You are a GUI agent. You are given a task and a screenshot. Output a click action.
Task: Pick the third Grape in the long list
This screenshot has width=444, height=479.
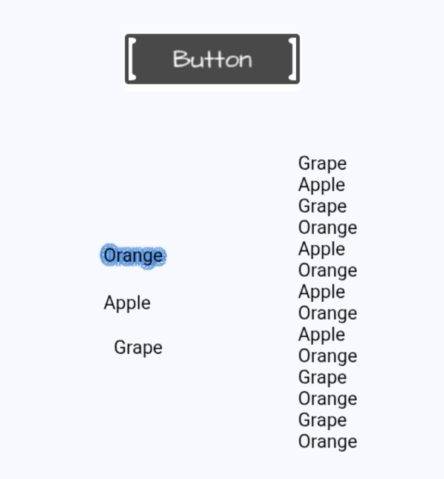pyautogui.click(x=322, y=377)
